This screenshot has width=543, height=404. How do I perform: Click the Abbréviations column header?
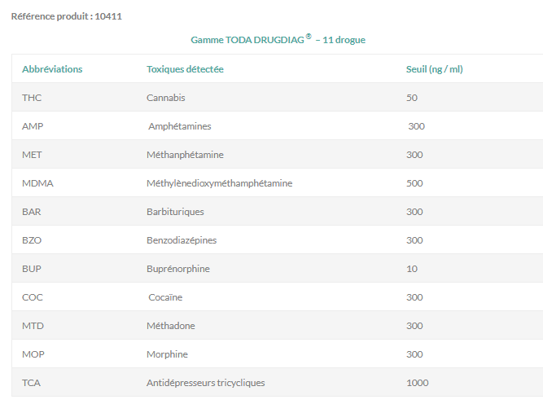[x=52, y=69]
